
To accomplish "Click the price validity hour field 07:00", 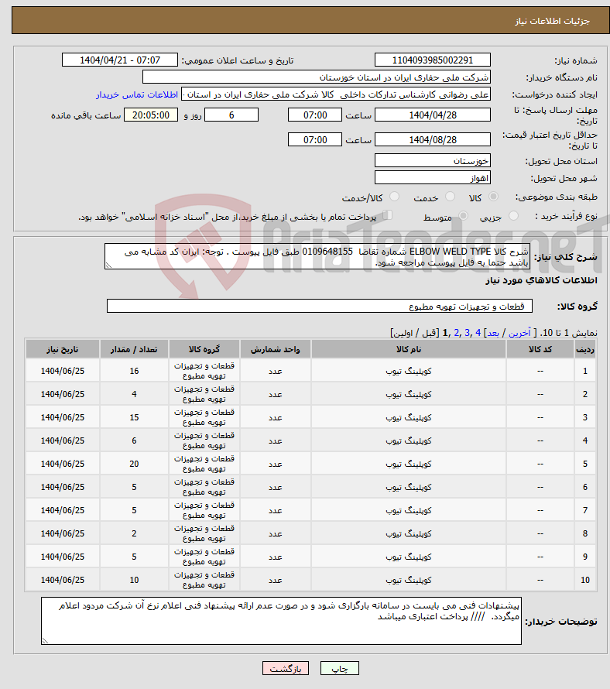I will 314,139.
